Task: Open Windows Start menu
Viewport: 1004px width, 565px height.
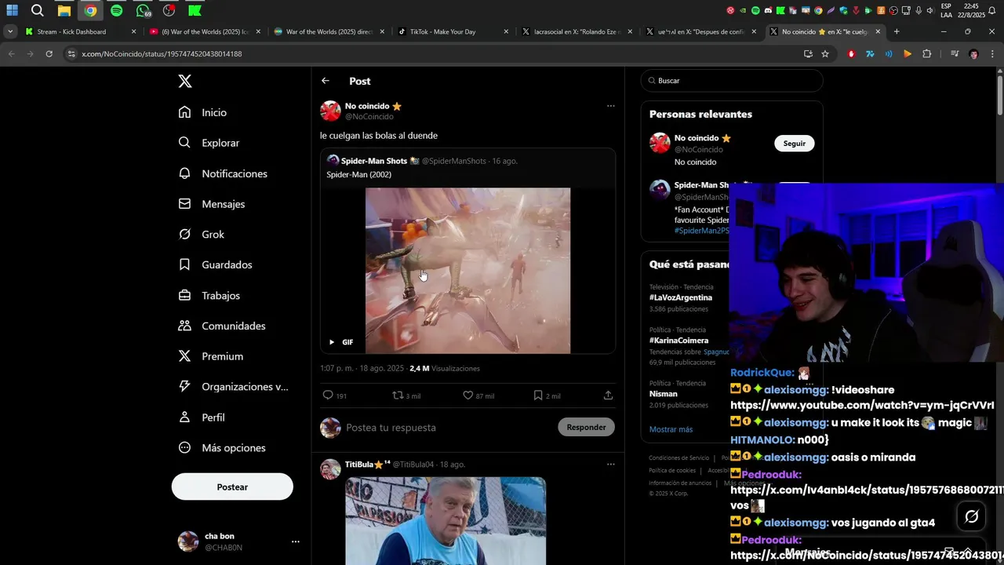Action: (x=12, y=10)
